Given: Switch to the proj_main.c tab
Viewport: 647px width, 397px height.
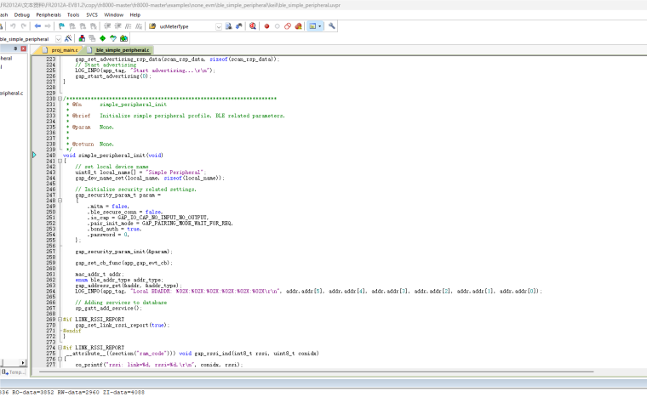Looking at the screenshot, I should tap(64, 50).
